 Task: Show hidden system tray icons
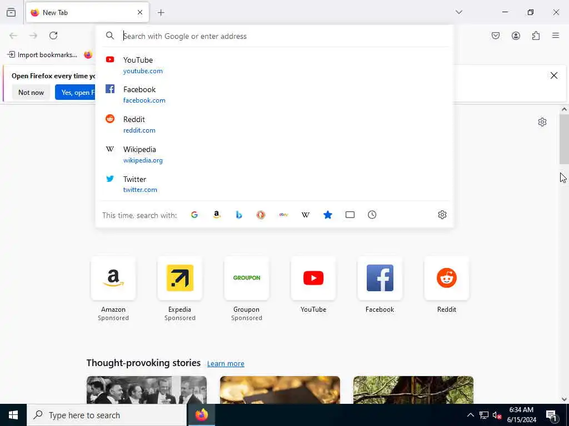tap(470, 415)
